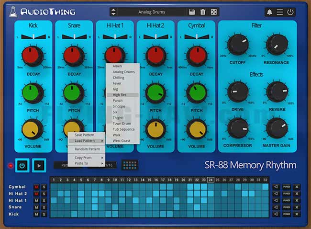The width and height of the screenshot is (311, 229).
Task: Load the Chilling pattern
Action: pos(122,78)
